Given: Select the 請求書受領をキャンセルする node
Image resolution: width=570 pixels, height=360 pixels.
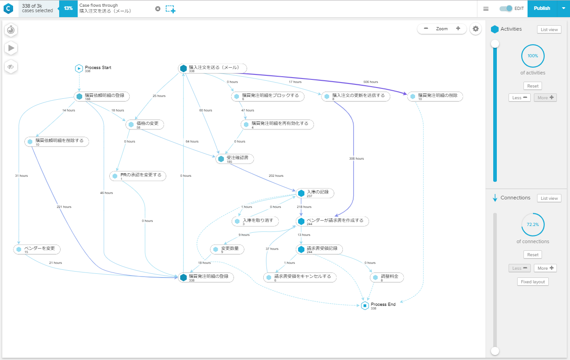Looking at the screenshot, I should tap(300, 277).
